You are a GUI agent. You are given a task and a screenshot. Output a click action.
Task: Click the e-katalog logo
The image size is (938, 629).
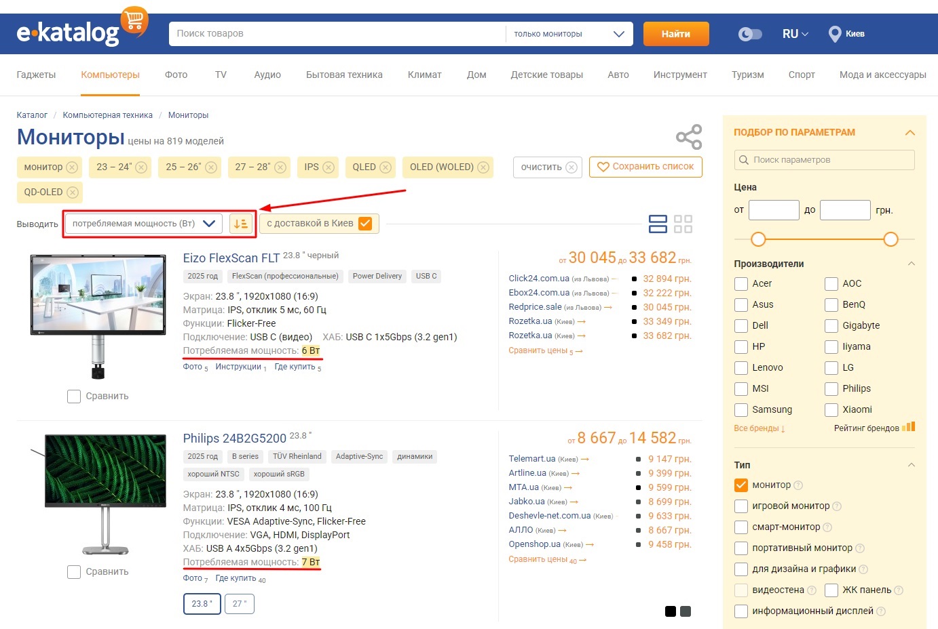(68, 33)
